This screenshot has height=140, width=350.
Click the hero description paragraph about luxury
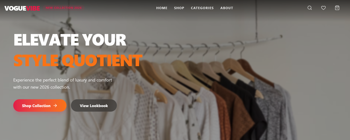pos(63,84)
